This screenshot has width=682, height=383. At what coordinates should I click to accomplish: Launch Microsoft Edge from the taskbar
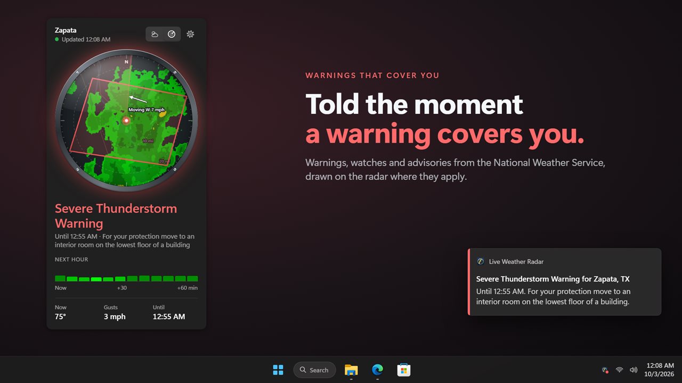coord(377,370)
